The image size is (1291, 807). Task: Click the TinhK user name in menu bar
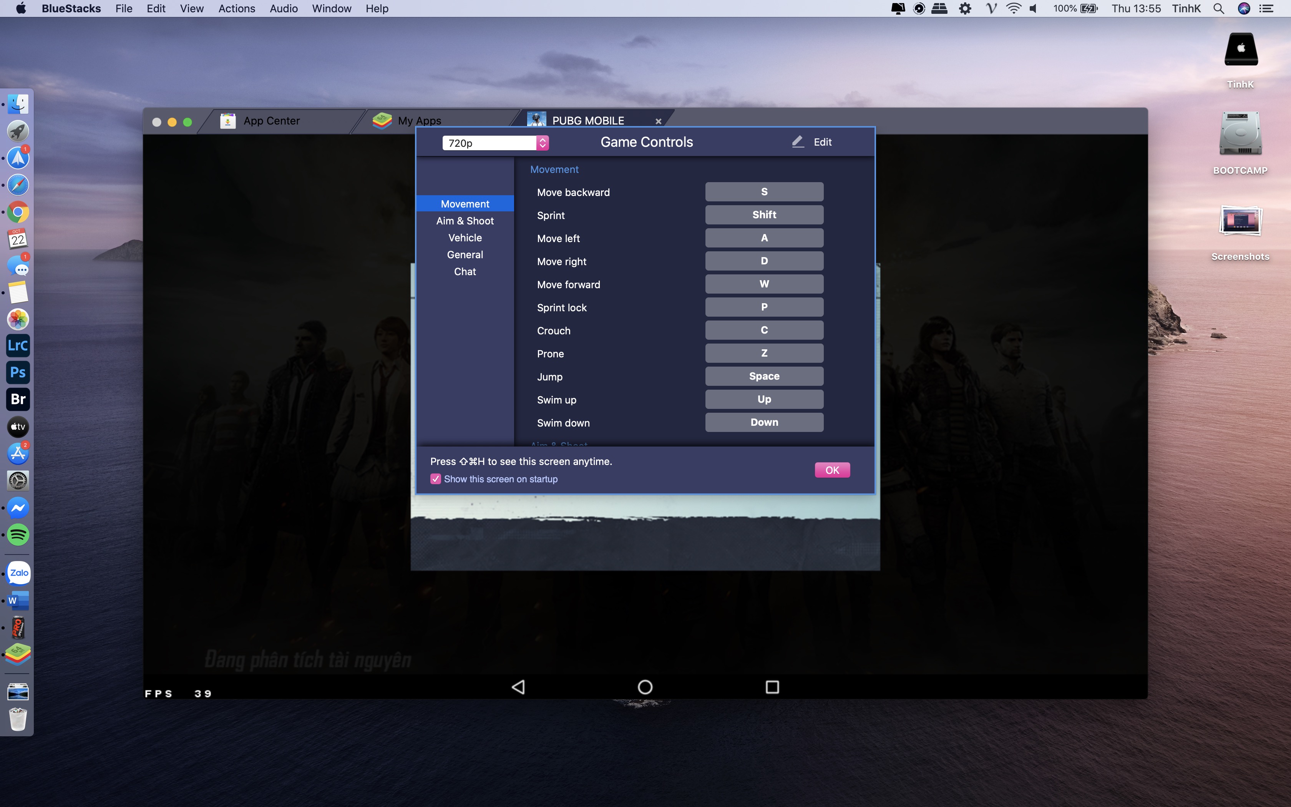tap(1186, 8)
